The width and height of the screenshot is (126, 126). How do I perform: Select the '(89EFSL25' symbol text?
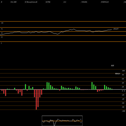105,2
